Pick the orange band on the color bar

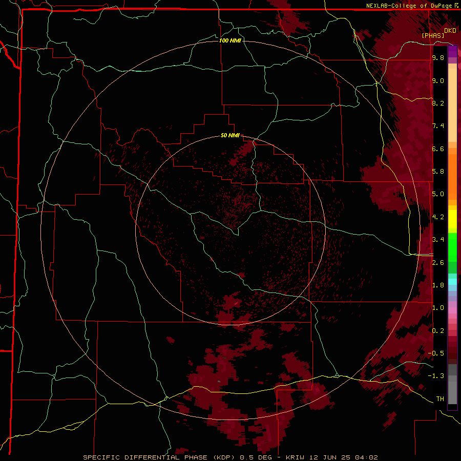[x=452, y=176]
